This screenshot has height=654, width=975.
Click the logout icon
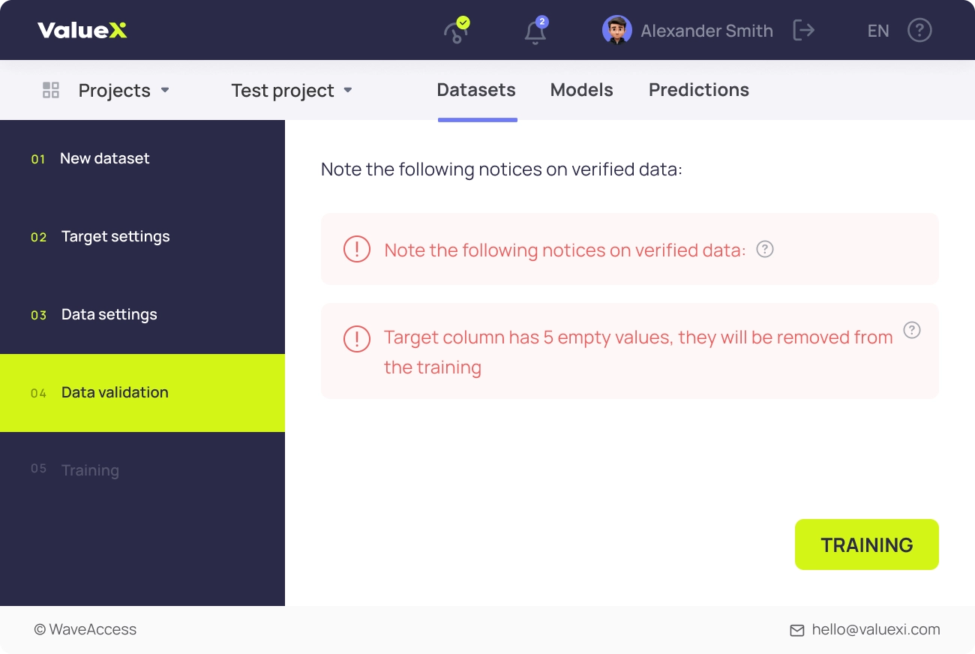point(803,31)
